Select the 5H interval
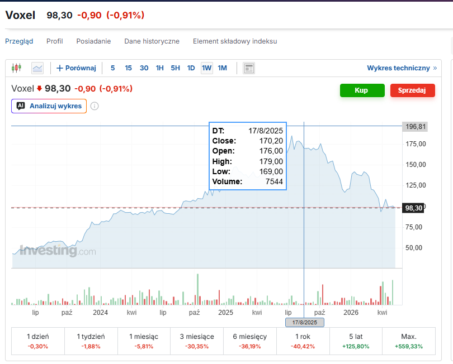Image resolution: width=453 pixels, height=364 pixels. pos(175,68)
